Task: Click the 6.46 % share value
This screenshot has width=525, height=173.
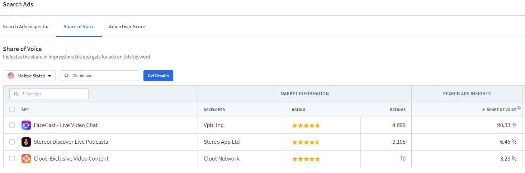Action: click(x=508, y=142)
